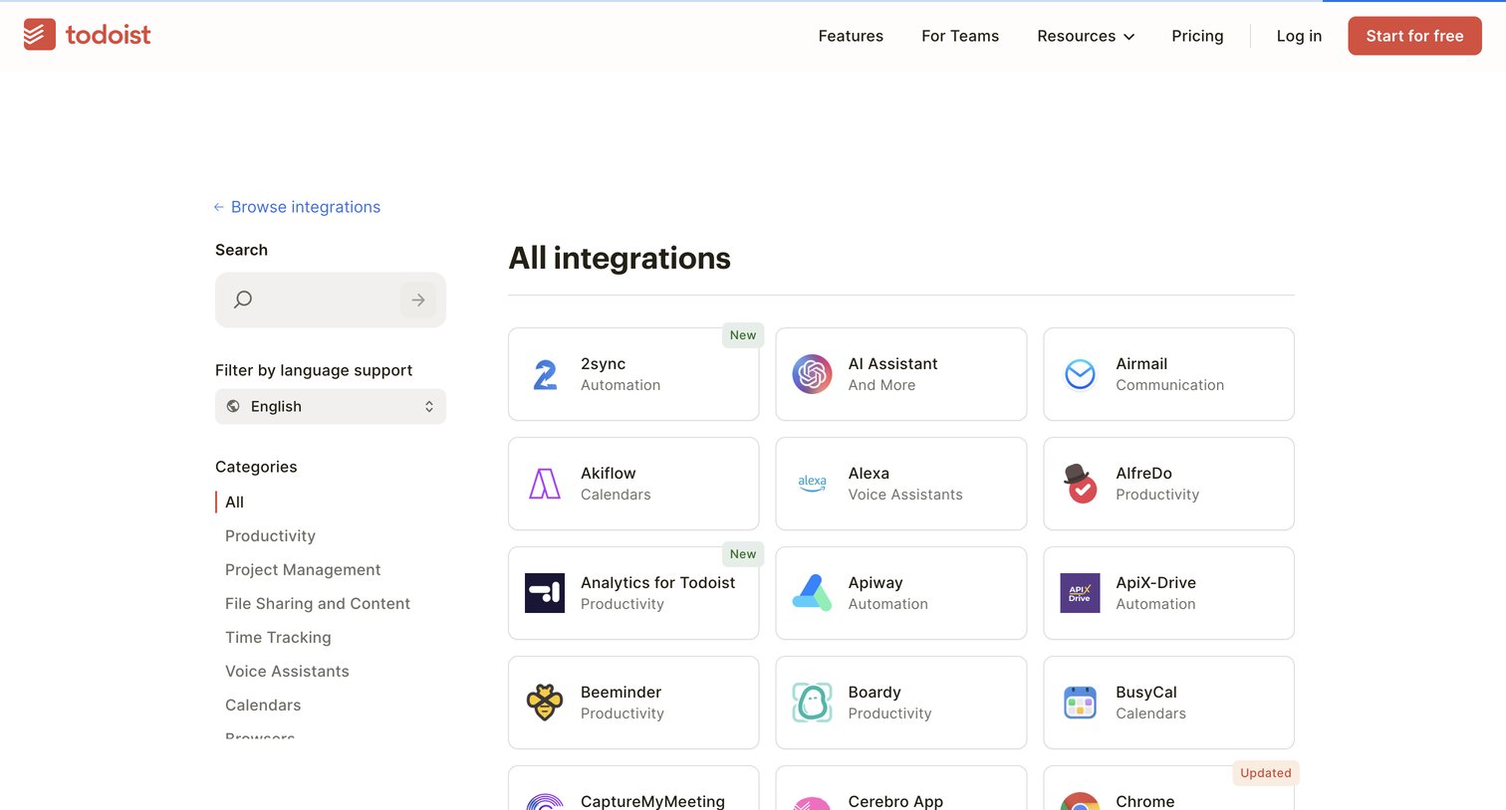The width and height of the screenshot is (1506, 810).
Task: Open the BusyCal integration title
Action: [1145, 693]
